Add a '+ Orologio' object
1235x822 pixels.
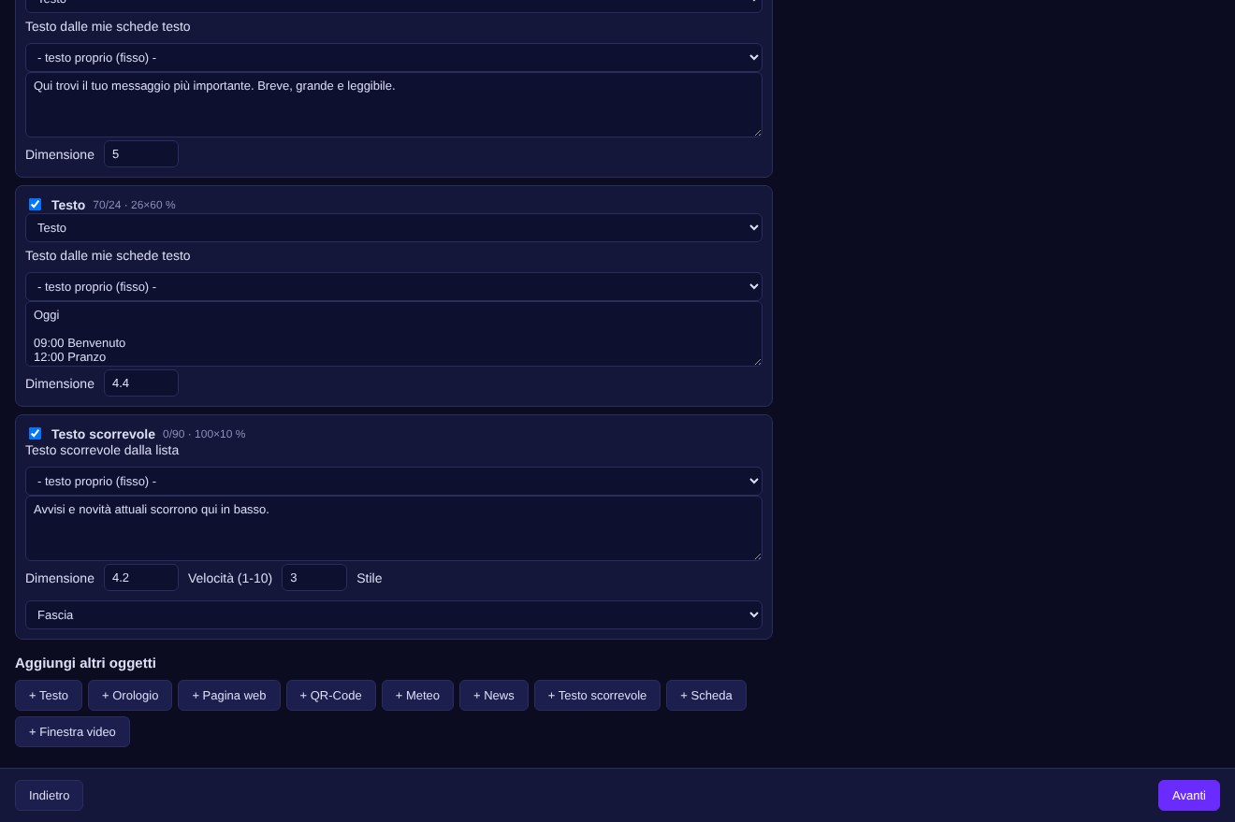130,695
